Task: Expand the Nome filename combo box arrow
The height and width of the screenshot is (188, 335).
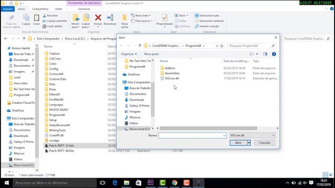Action: [224, 135]
